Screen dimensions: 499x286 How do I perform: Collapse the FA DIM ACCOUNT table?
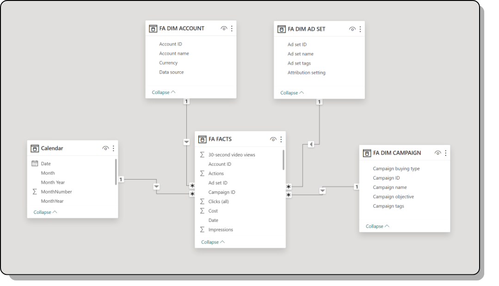click(x=164, y=93)
